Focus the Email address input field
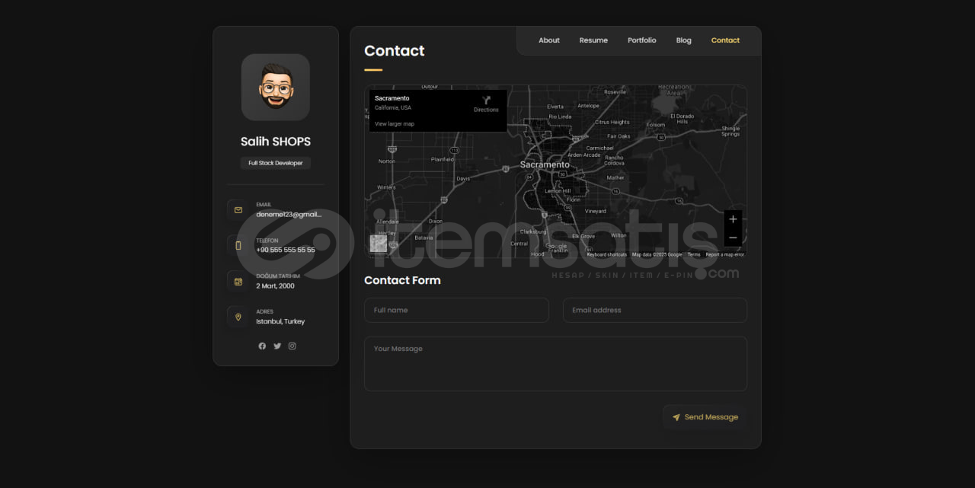Image resolution: width=975 pixels, height=488 pixels. point(655,310)
